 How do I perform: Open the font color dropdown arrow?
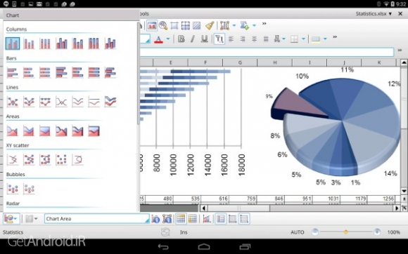[x=168, y=39]
